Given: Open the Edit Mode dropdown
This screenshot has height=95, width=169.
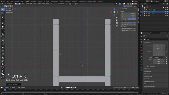Looking at the screenshot, I should (x=9, y=4).
